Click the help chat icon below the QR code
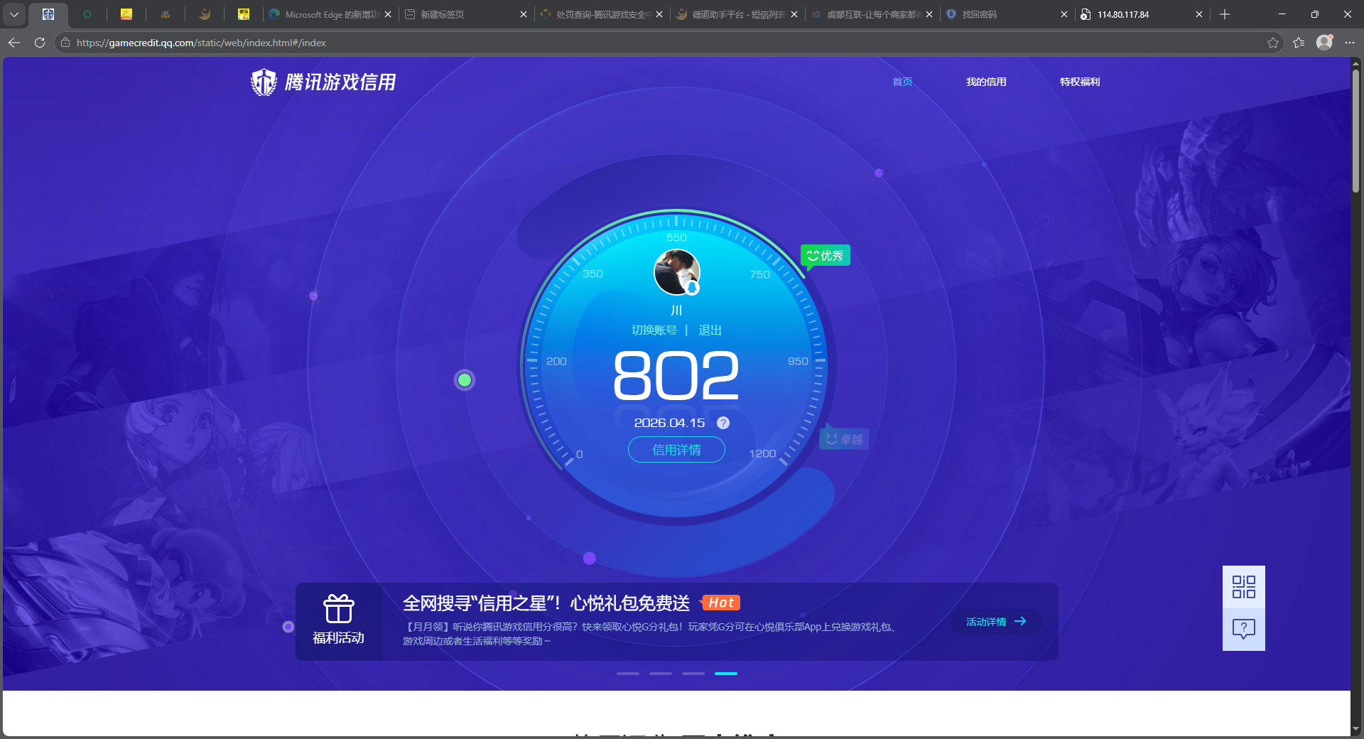 [1243, 630]
